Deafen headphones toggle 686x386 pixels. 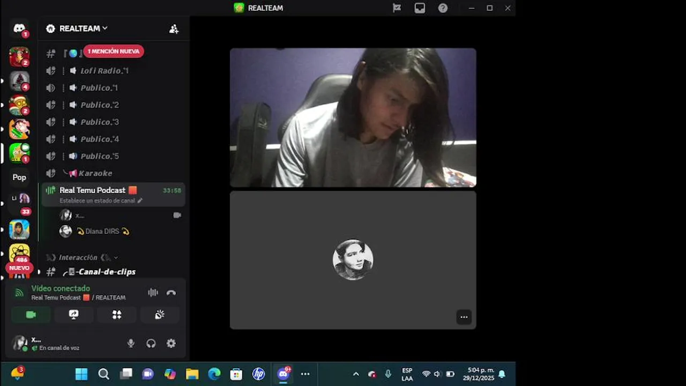tap(151, 344)
